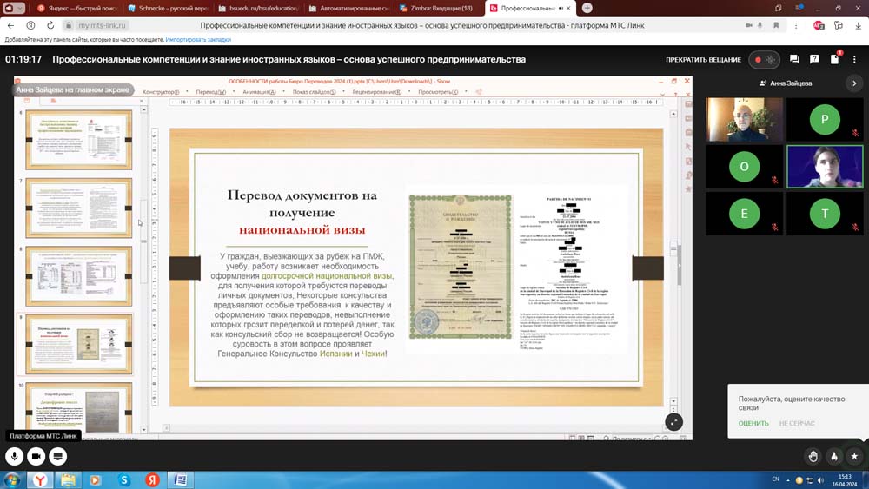Viewport: 869px width, 489px height.
Task: Click НЕ СЕЙЧАС to dismiss rating prompt
Action: (797, 423)
